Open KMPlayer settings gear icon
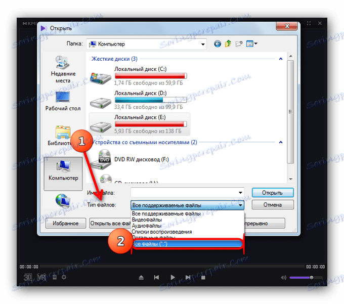 point(64,277)
